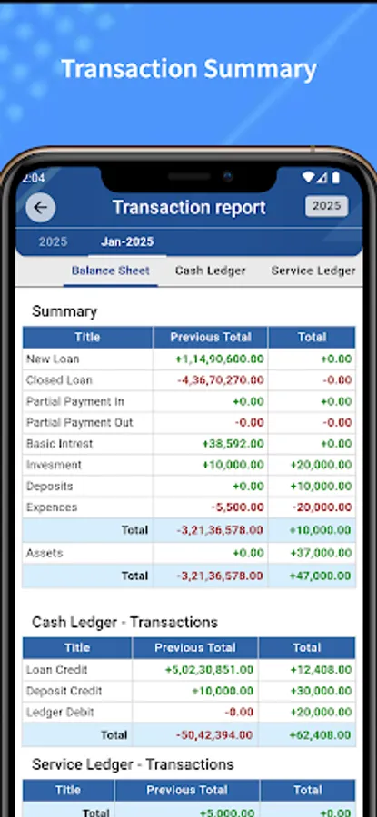Click the +12,408.00 Loan Credit total

pos(321,670)
